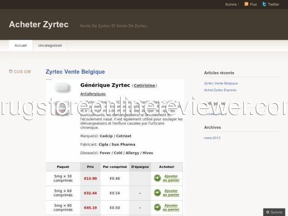Click the Achetez! column header

pyautogui.click(x=167, y=167)
